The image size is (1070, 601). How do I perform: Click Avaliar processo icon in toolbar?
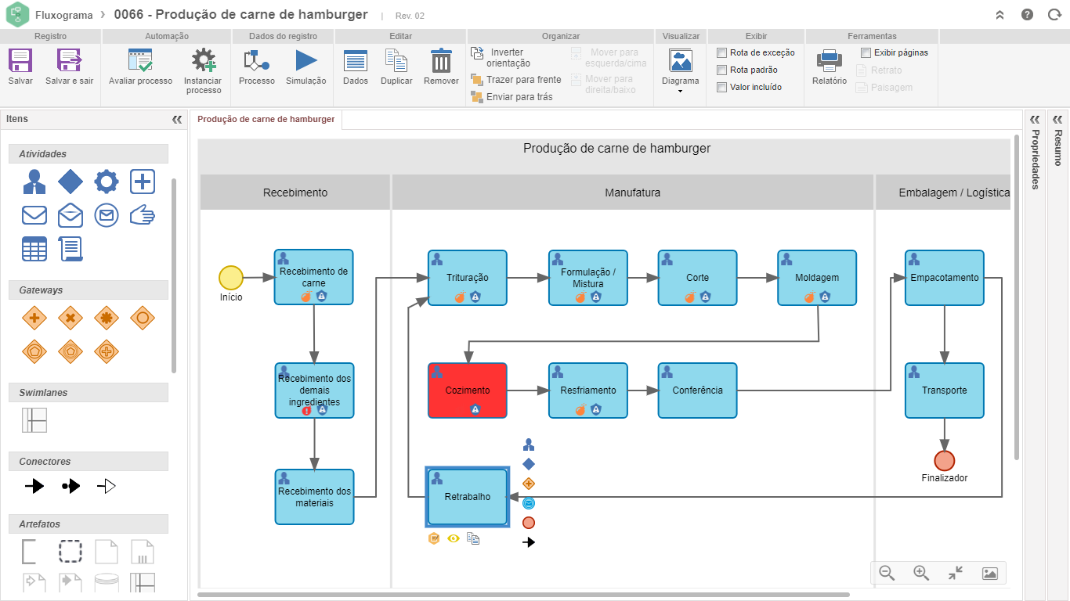coord(140,61)
